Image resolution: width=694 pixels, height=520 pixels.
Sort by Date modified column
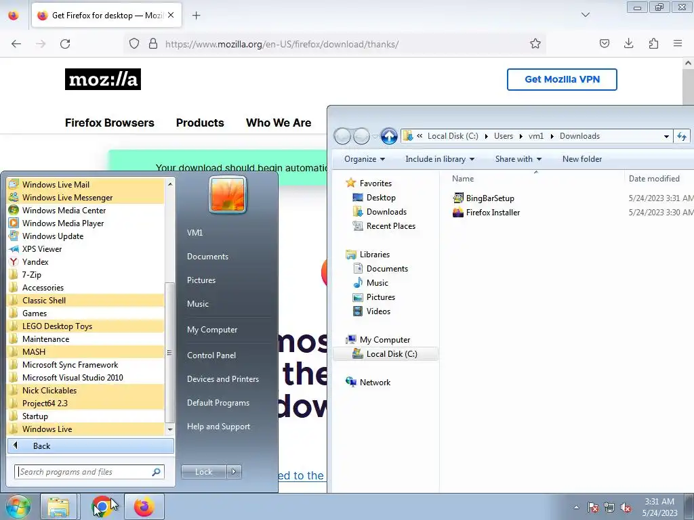654,179
